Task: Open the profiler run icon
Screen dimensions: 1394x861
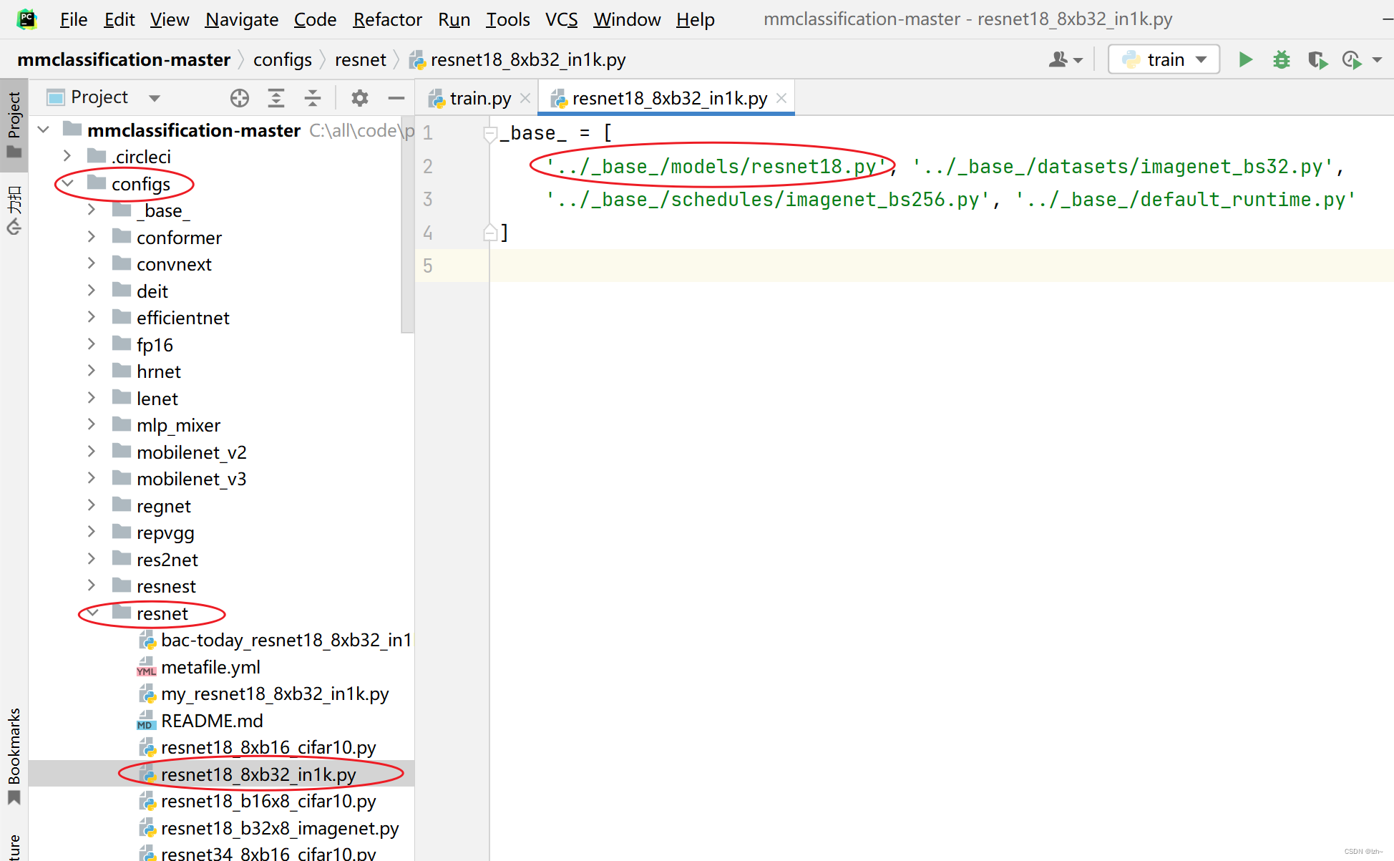Action: pos(1351,59)
